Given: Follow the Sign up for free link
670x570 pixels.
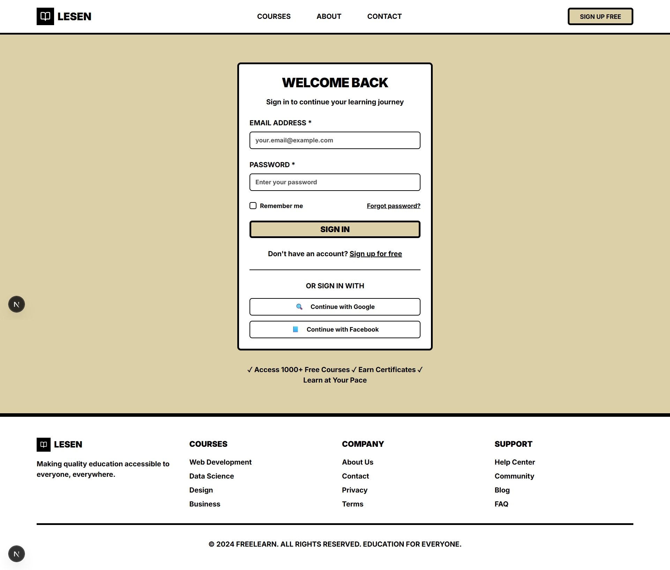Looking at the screenshot, I should coord(376,254).
